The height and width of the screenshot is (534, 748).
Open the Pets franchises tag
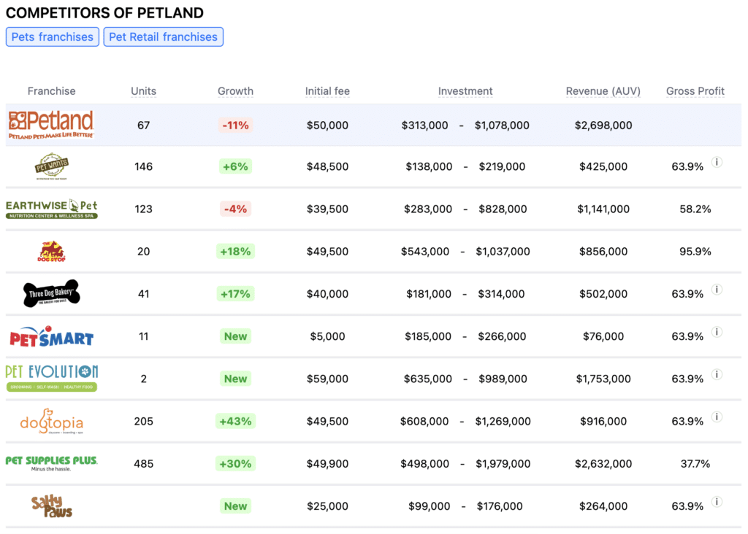pos(53,36)
